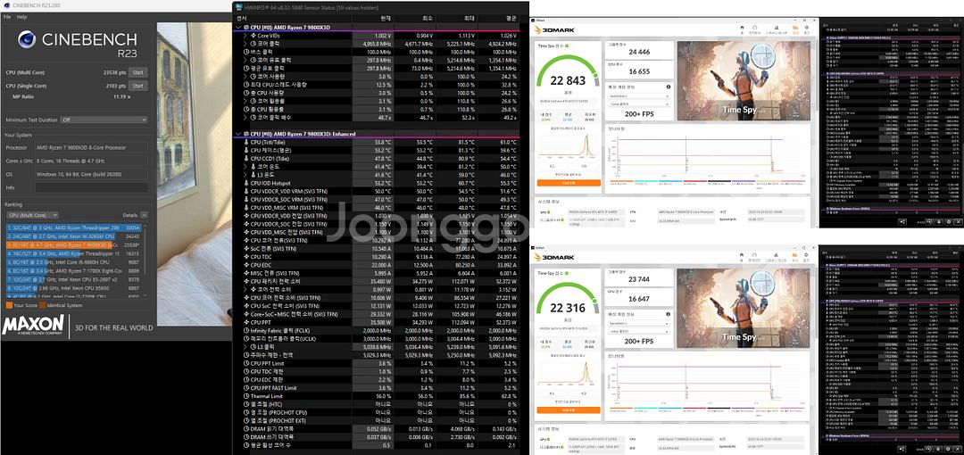Open Stress Tests icon in the 22 843 3DMark window

pyautogui.click(x=777, y=29)
